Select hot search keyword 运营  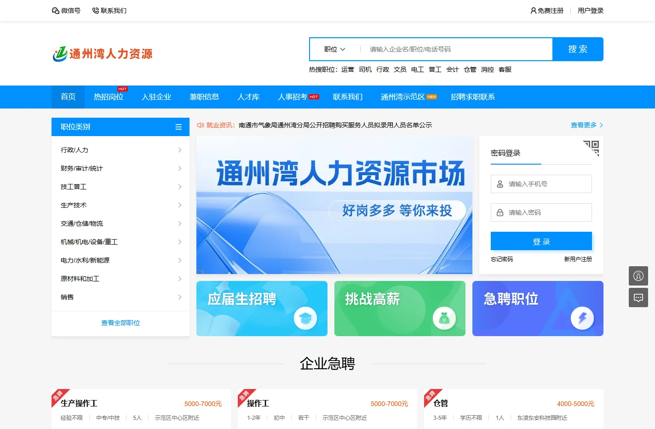click(348, 69)
